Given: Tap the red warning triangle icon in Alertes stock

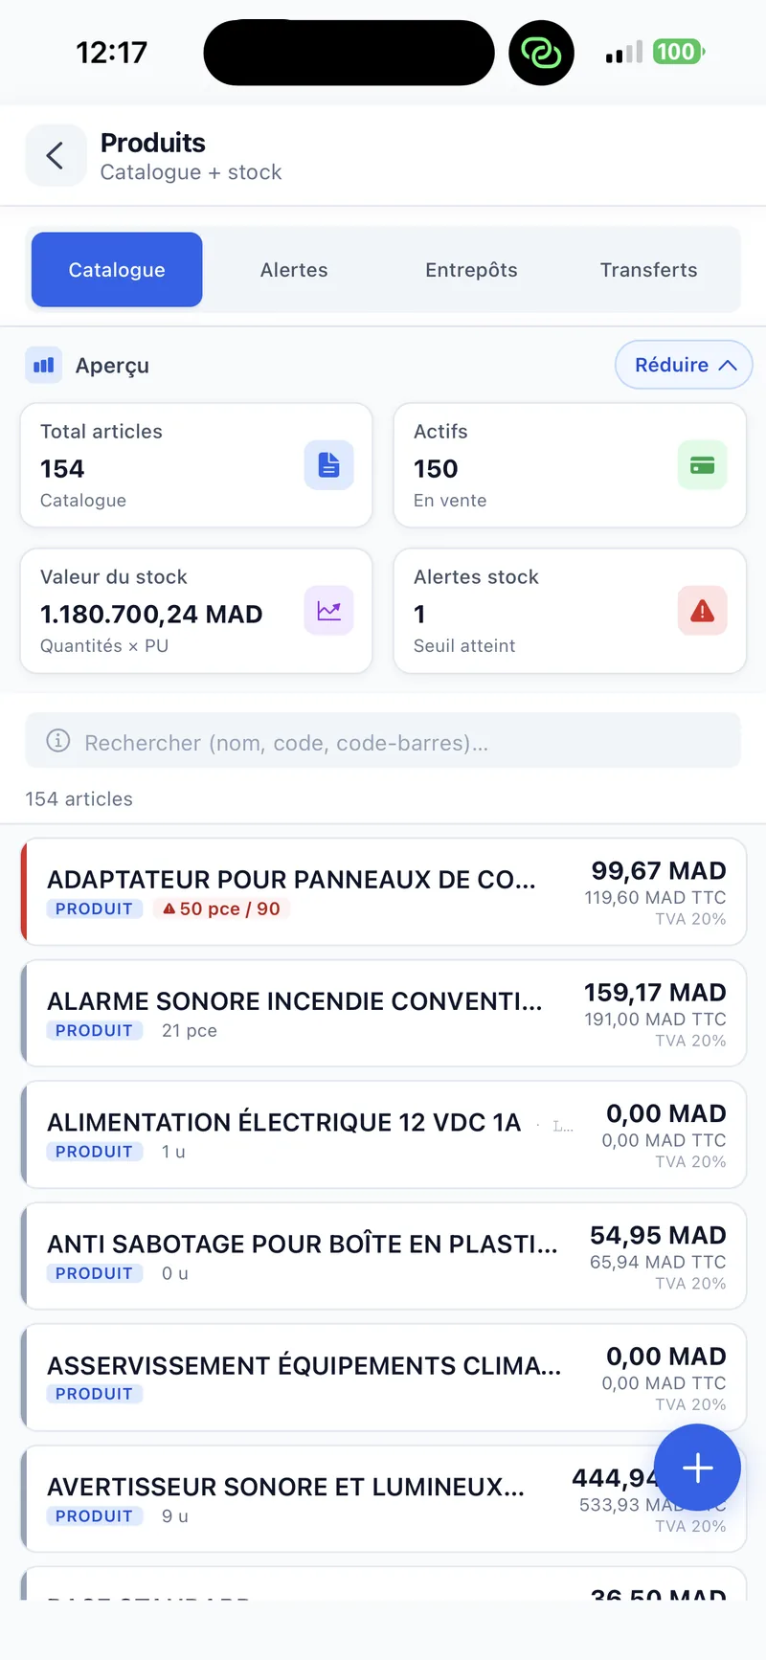Looking at the screenshot, I should pyautogui.click(x=703, y=611).
